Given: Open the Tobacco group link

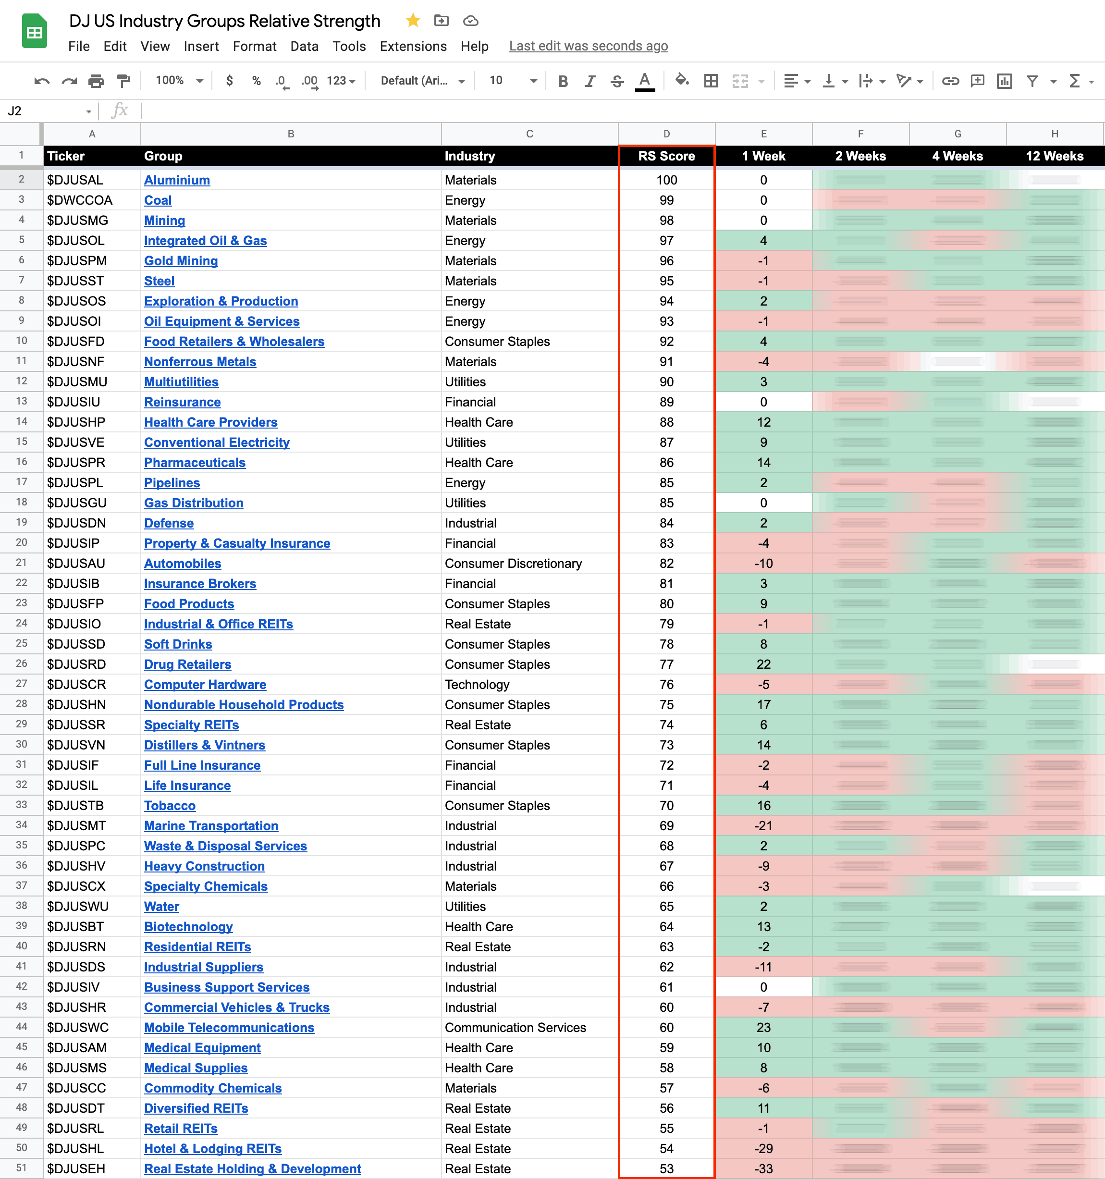Looking at the screenshot, I should pyautogui.click(x=170, y=805).
